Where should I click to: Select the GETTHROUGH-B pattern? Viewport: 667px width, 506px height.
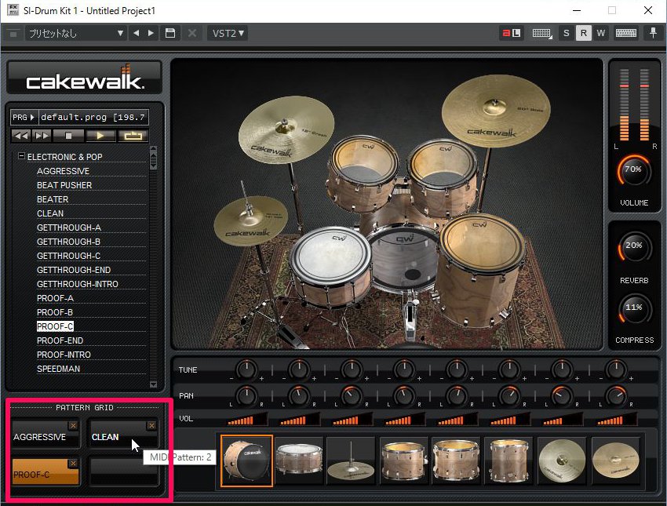coord(68,242)
